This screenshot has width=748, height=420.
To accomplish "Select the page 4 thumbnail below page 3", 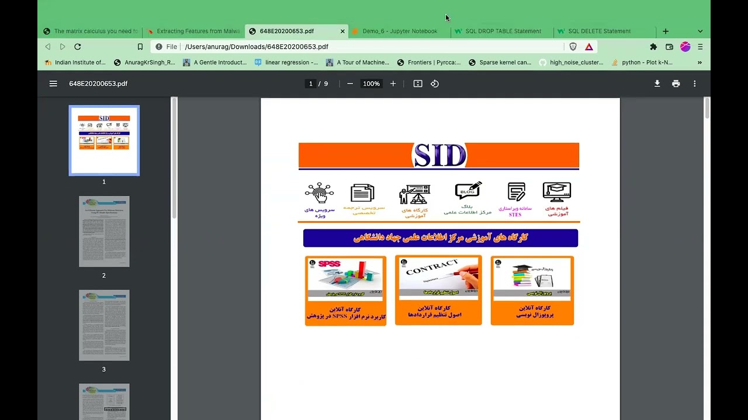I will coord(104,402).
